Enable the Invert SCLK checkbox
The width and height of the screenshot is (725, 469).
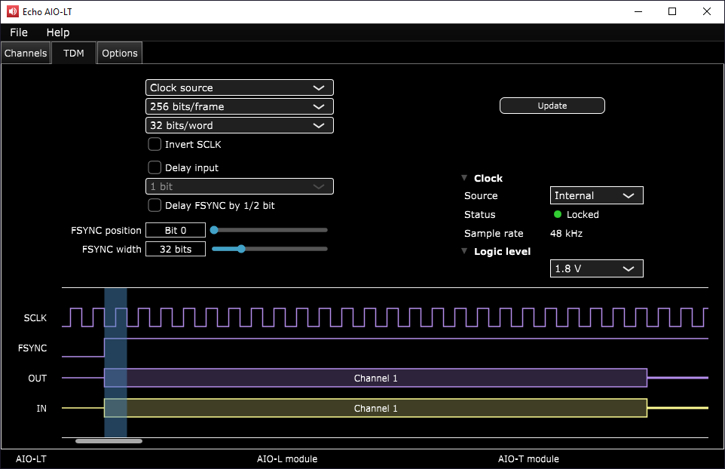pyautogui.click(x=154, y=145)
